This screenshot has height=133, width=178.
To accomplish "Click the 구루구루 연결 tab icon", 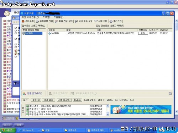I will pyautogui.click(x=37, y=21).
